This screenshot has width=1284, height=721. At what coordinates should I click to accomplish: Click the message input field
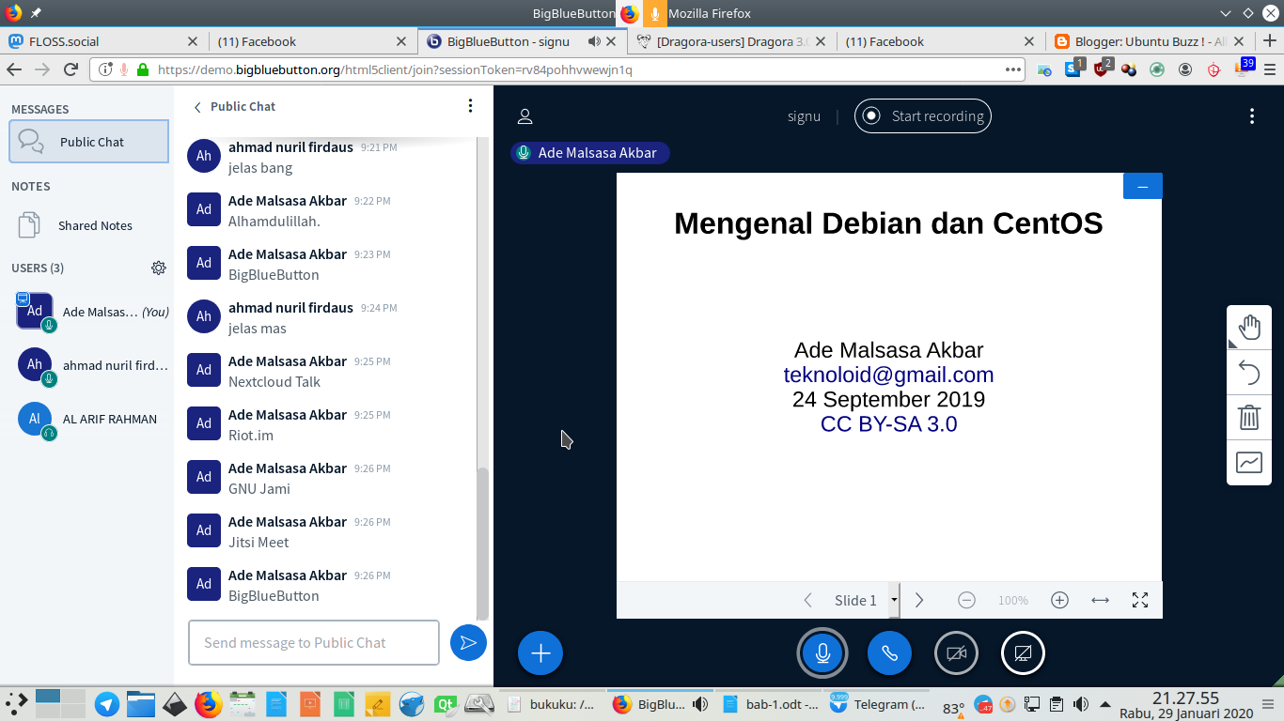click(314, 642)
